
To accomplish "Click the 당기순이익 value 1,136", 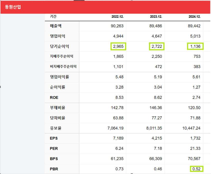I will click(x=195, y=46).
